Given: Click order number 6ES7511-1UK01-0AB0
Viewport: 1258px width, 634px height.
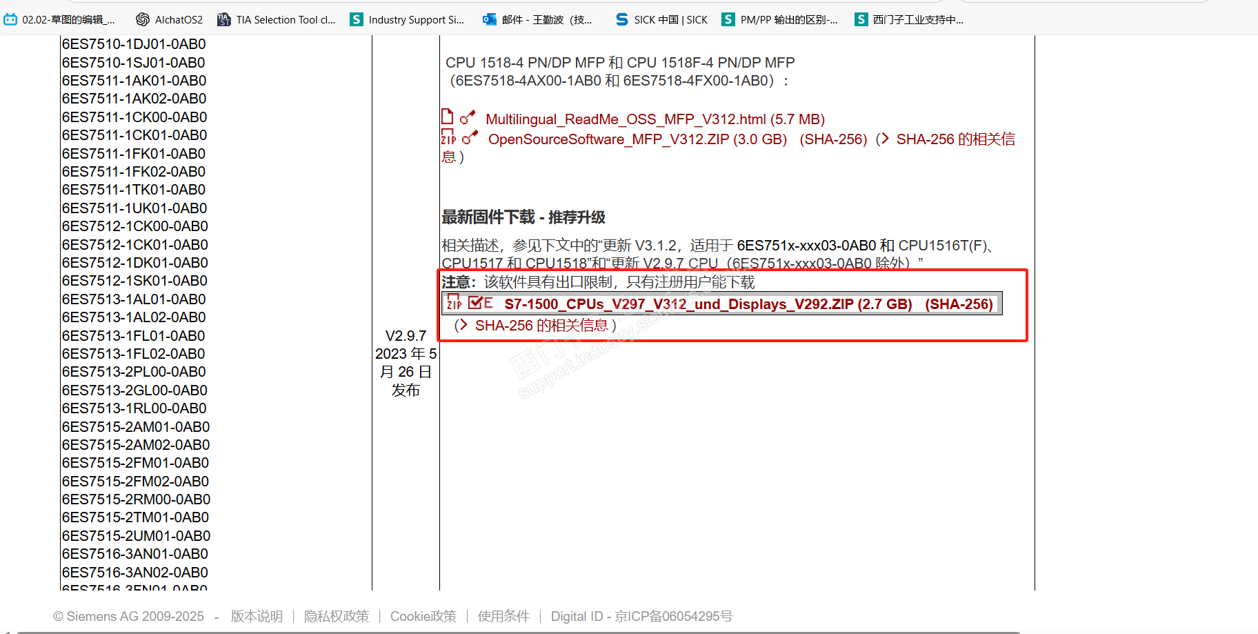Looking at the screenshot, I should [x=134, y=208].
